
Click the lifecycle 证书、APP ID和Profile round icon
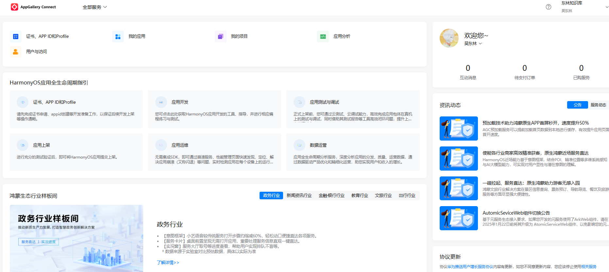pyautogui.click(x=23, y=102)
